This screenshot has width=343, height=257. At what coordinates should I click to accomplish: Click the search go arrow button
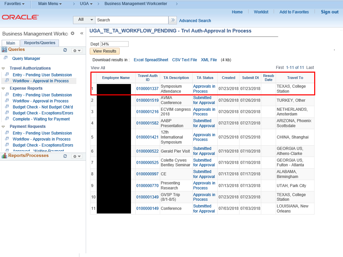[x=173, y=20]
